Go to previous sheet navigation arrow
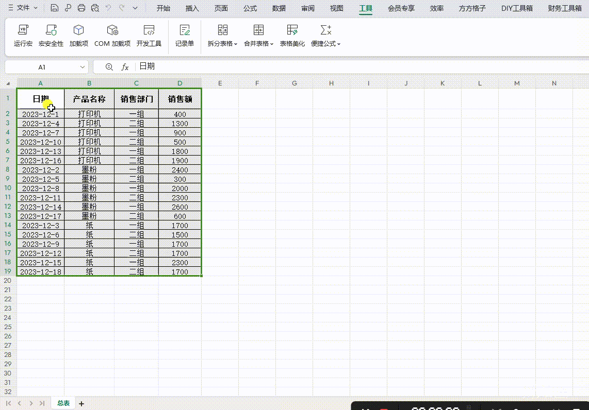The width and height of the screenshot is (589, 410). [20, 403]
